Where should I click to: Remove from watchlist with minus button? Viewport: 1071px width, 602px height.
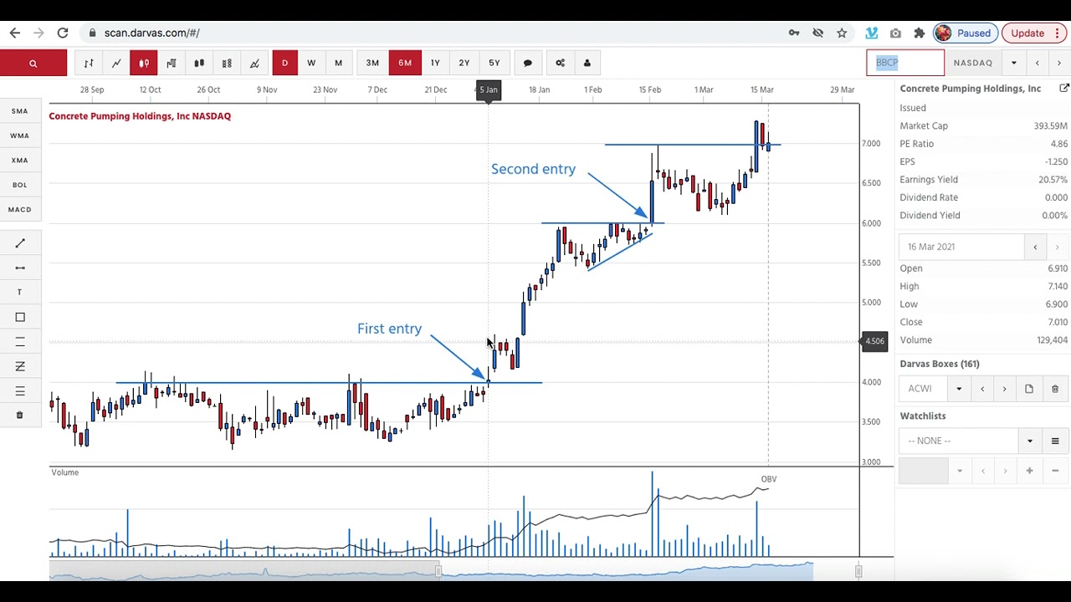[x=1055, y=471]
